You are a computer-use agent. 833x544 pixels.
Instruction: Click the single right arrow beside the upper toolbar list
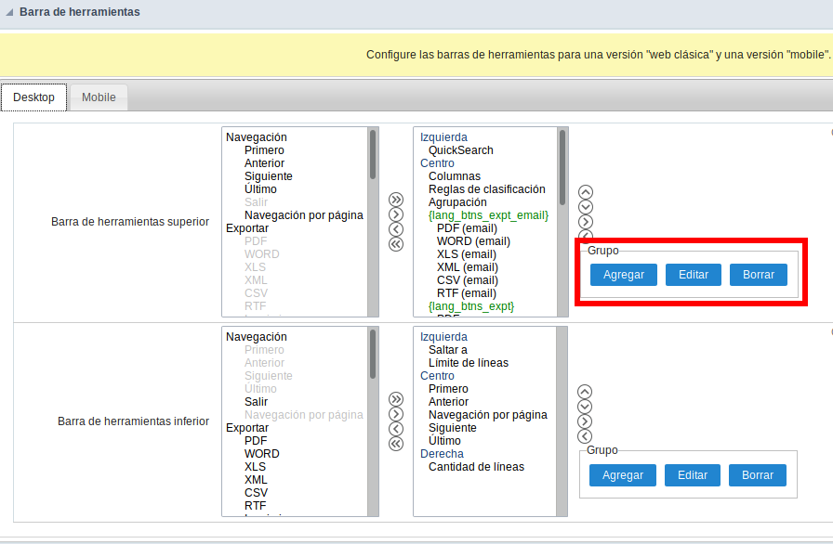(396, 214)
